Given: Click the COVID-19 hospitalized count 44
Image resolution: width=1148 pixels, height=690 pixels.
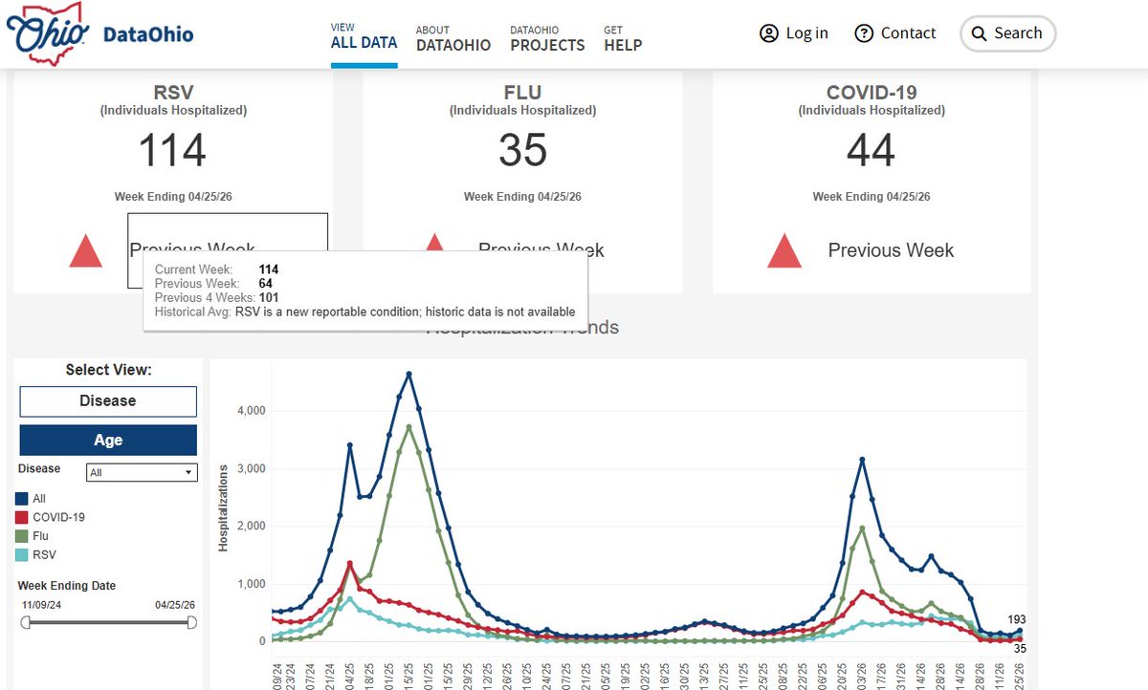Looking at the screenshot, I should 872,150.
